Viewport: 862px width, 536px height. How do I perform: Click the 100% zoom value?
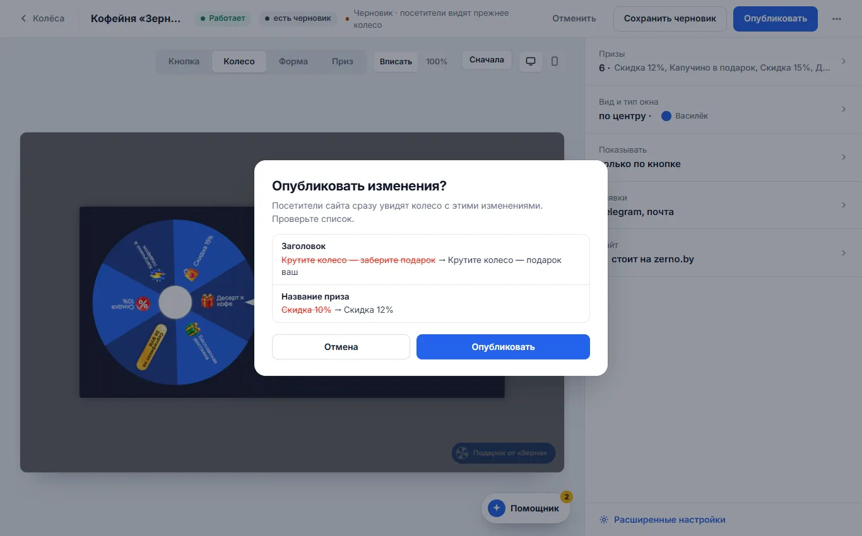click(x=437, y=62)
